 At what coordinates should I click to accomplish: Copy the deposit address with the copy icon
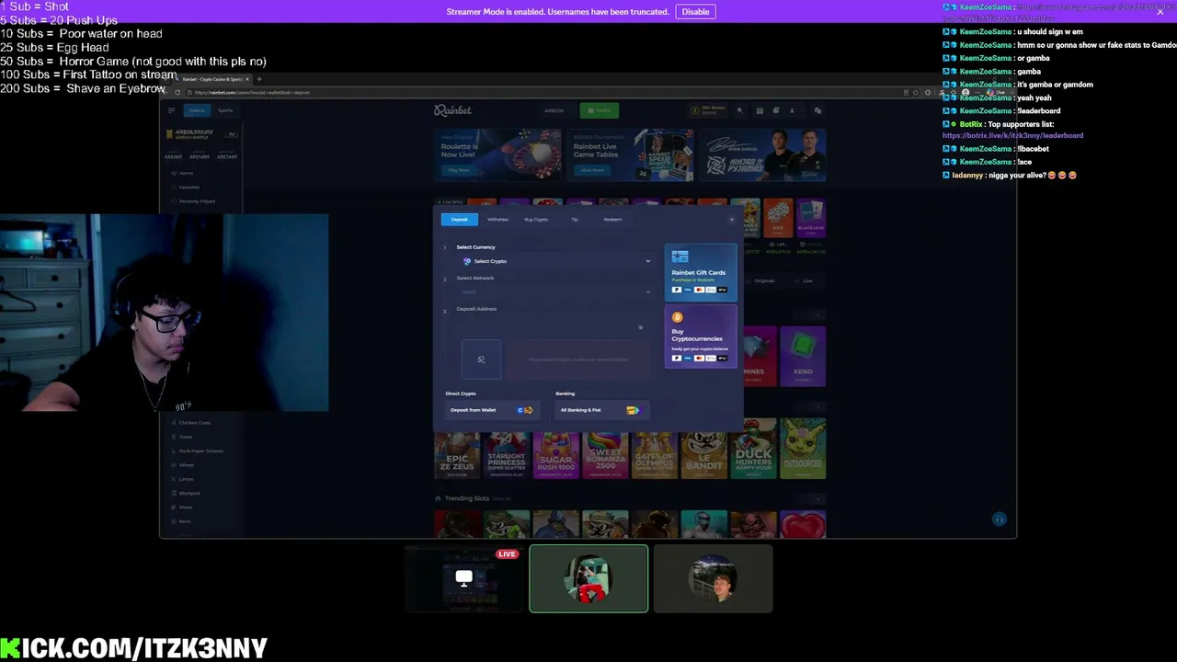point(640,327)
